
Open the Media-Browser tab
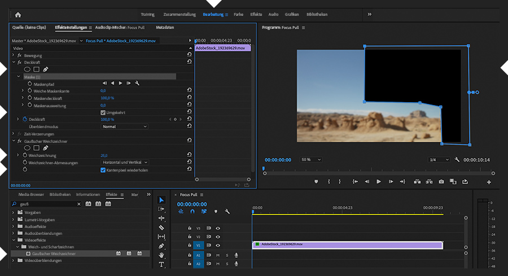31,194
